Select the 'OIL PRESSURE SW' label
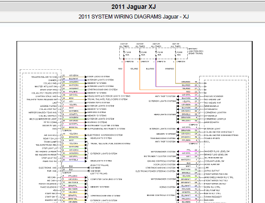Screen dimensions: 265x203 pos(213,158)
